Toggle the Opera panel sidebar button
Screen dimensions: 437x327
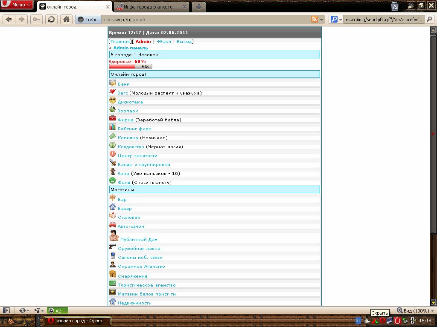[x=6, y=310]
